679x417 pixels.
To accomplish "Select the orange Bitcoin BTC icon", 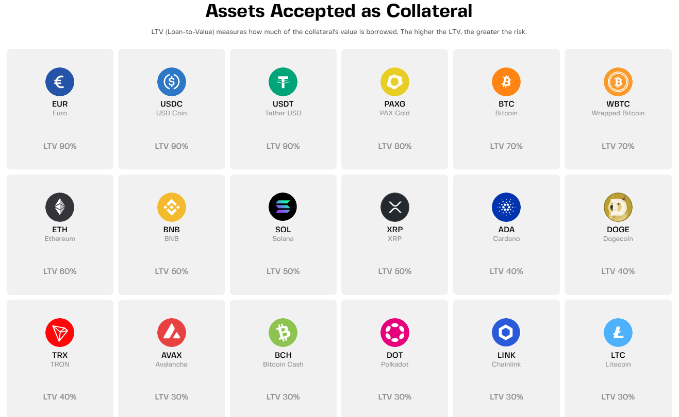I will point(506,82).
